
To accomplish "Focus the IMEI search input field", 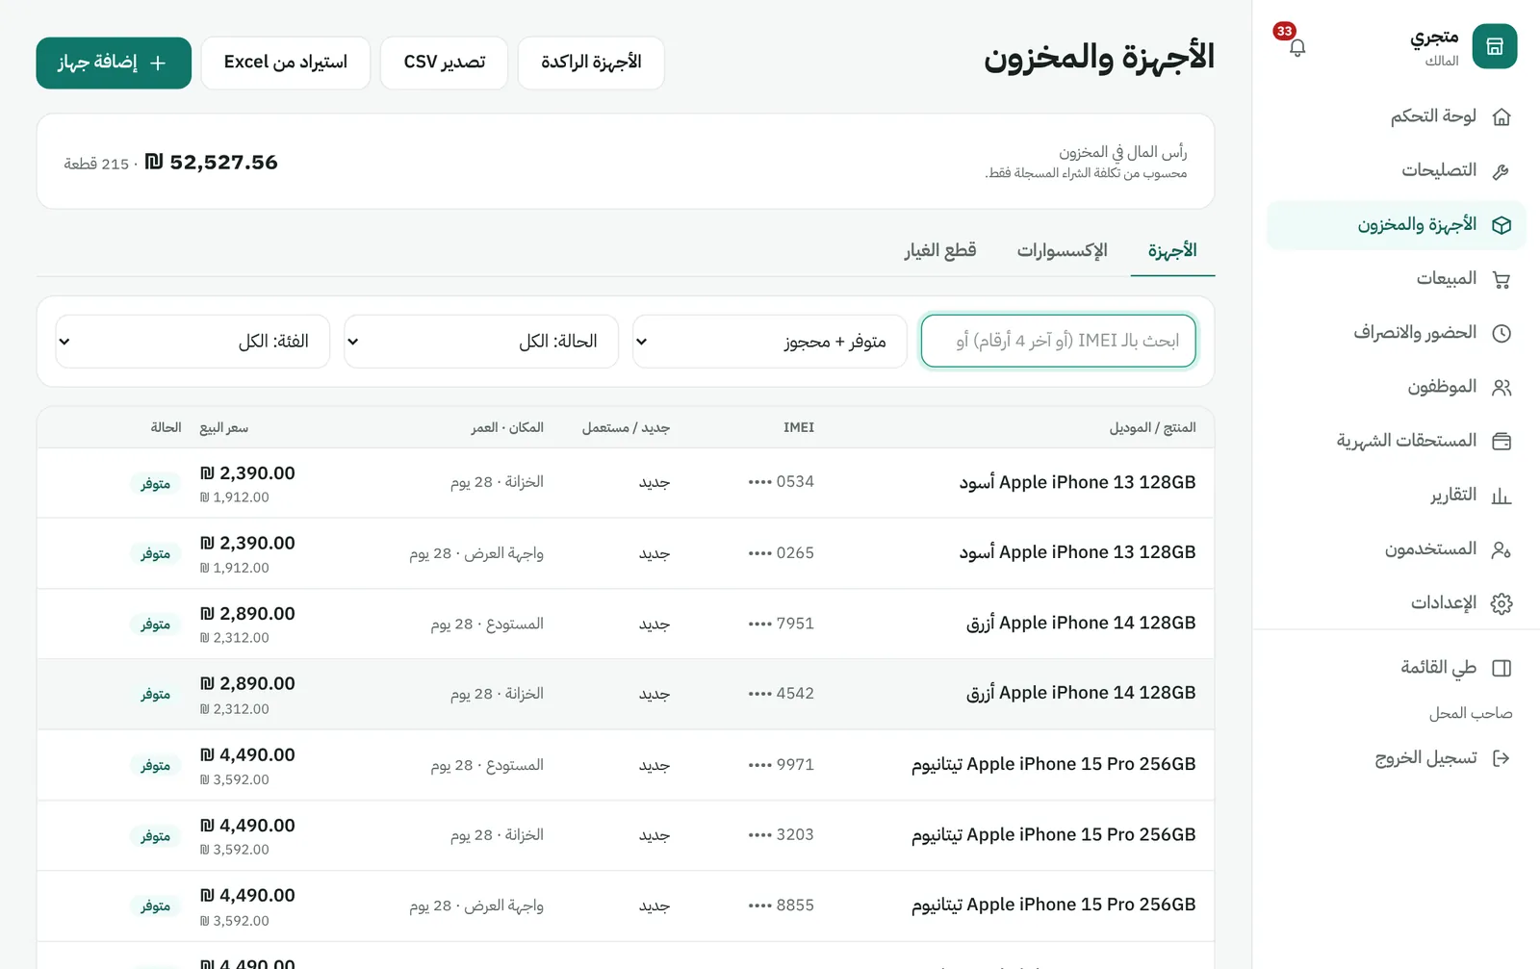I will [x=1058, y=342].
